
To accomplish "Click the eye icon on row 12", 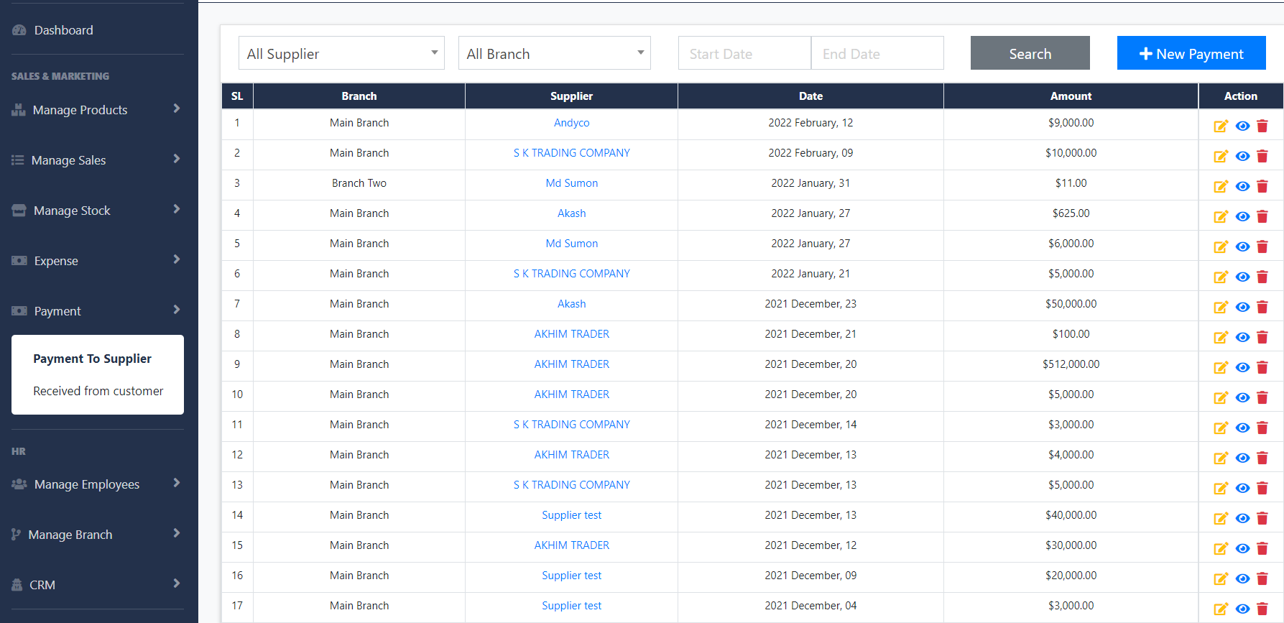I will coord(1242,458).
